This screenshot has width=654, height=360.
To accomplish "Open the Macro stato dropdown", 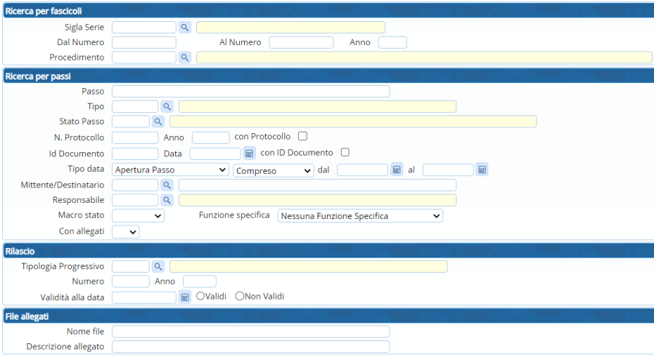I will [x=138, y=216].
